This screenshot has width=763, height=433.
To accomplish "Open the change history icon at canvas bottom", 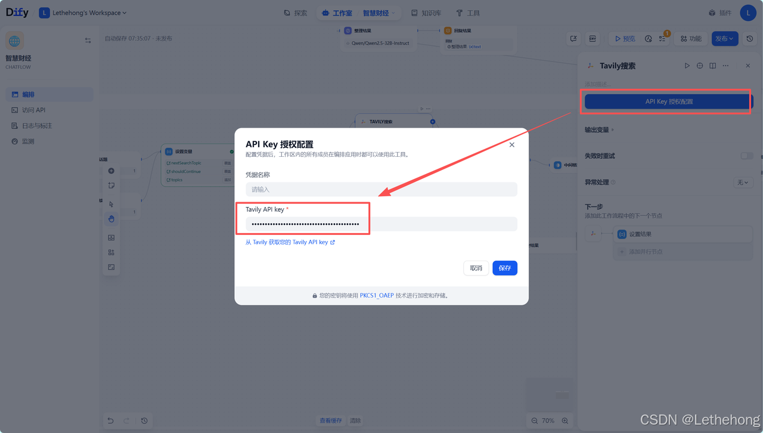I will click(x=144, y=420).
